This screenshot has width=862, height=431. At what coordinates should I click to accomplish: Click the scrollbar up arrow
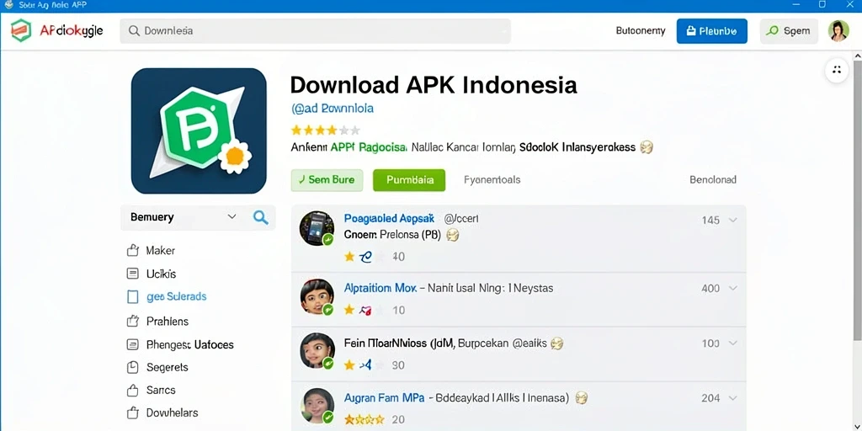(857, 56)
